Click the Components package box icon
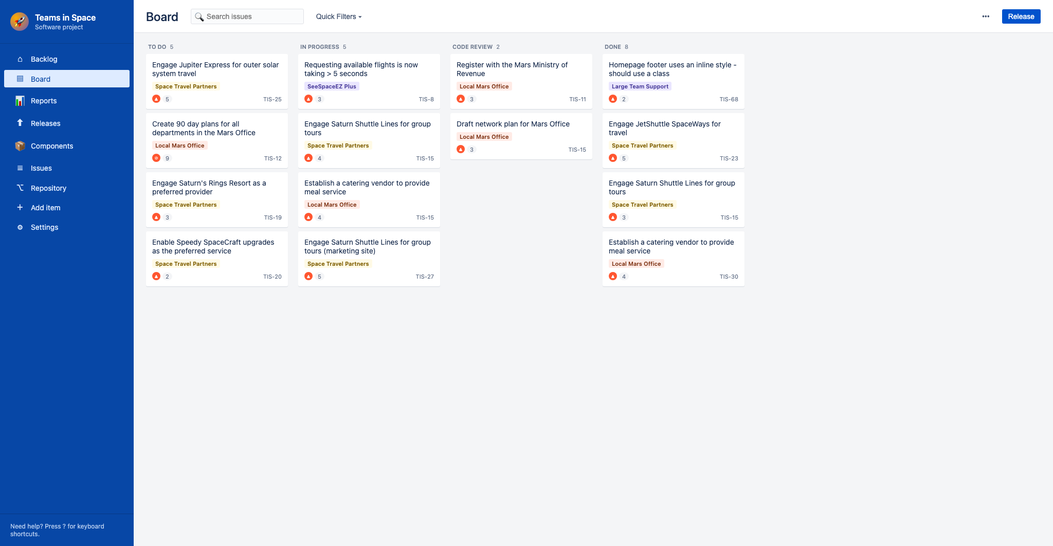This screenshot has width=1053, height=546. pyautogui.click(x=20, y=146)
